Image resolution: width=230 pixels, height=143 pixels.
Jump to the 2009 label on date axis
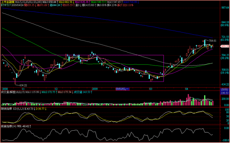(95, 89)
